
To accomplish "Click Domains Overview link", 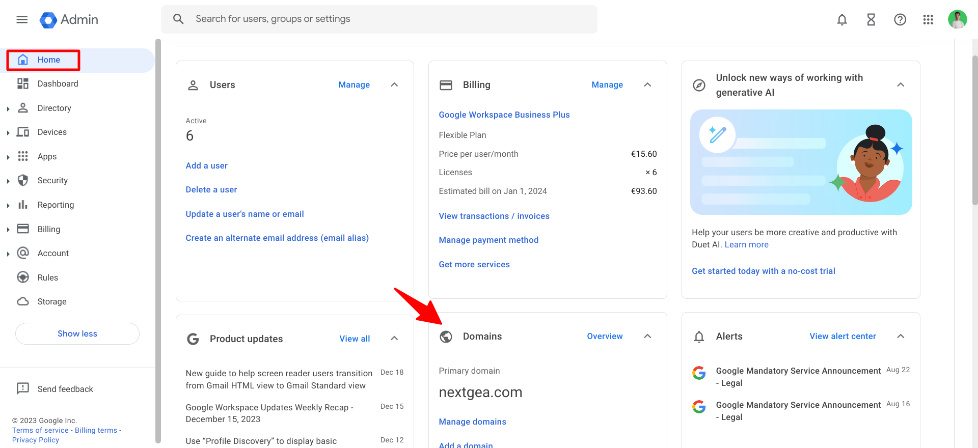I will 605,336.
